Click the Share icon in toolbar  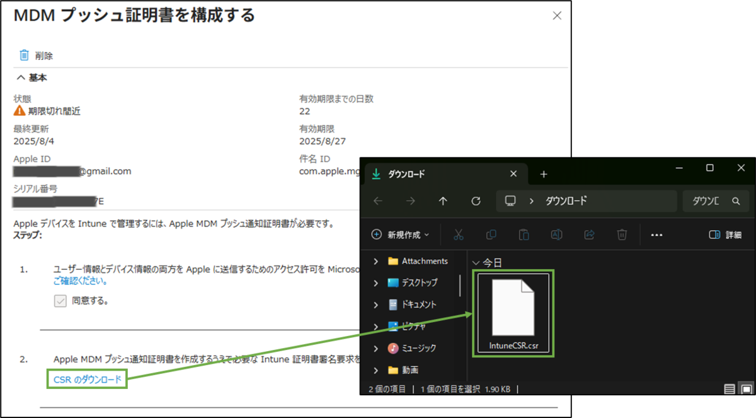pos(590,235)
